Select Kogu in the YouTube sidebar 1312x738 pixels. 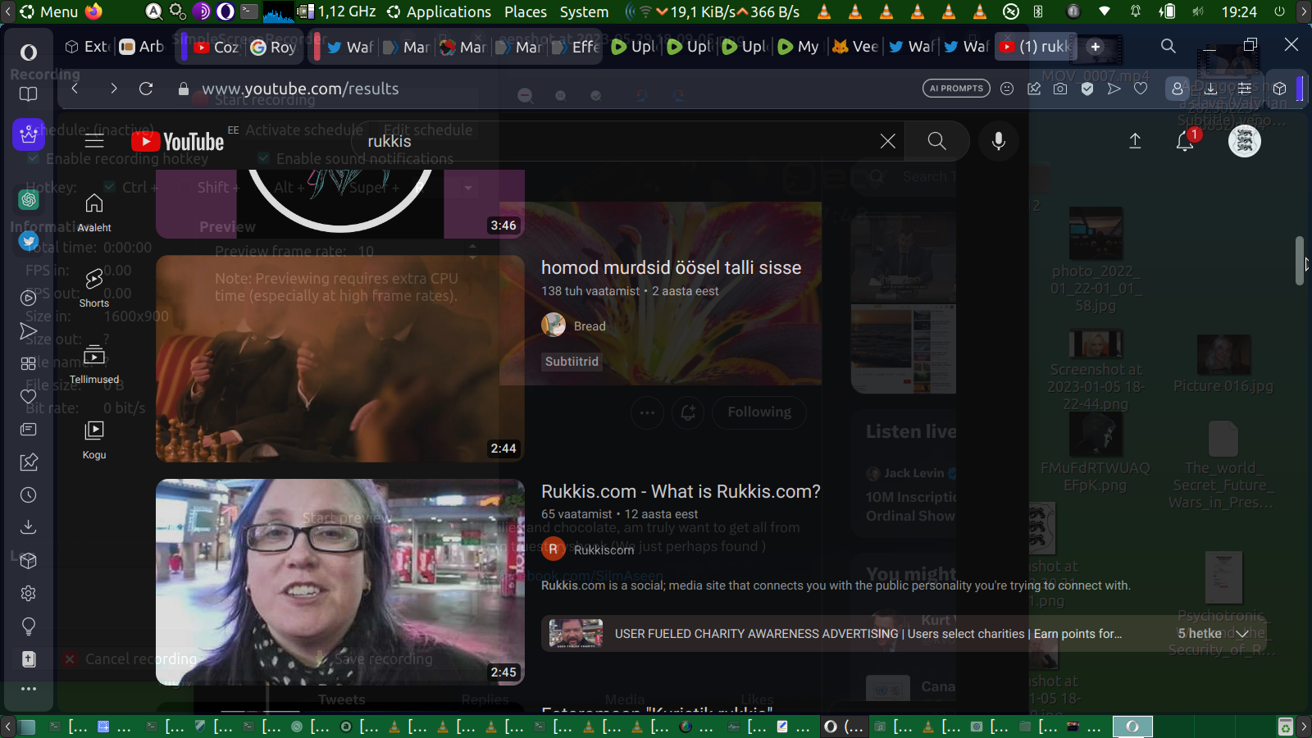coord(94,440)
